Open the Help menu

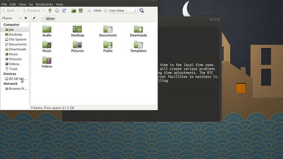[59, 4]
